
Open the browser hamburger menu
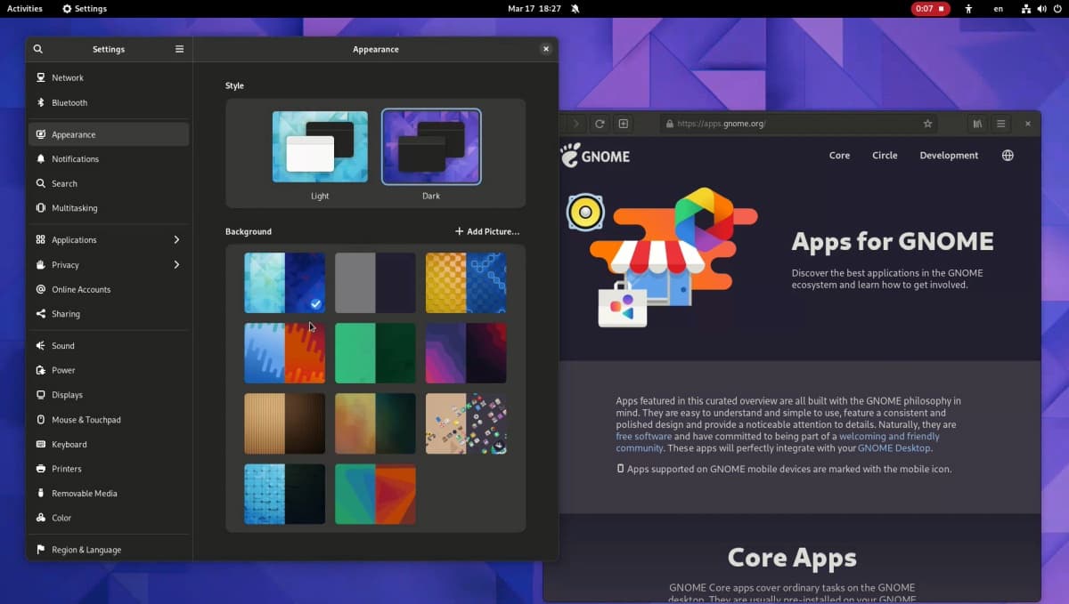pyautogui.click(x=1001, y=124)
